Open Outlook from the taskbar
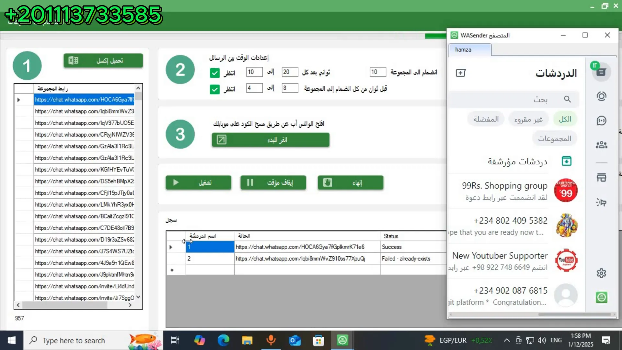622x350 pixels. (x=295, y=340)
